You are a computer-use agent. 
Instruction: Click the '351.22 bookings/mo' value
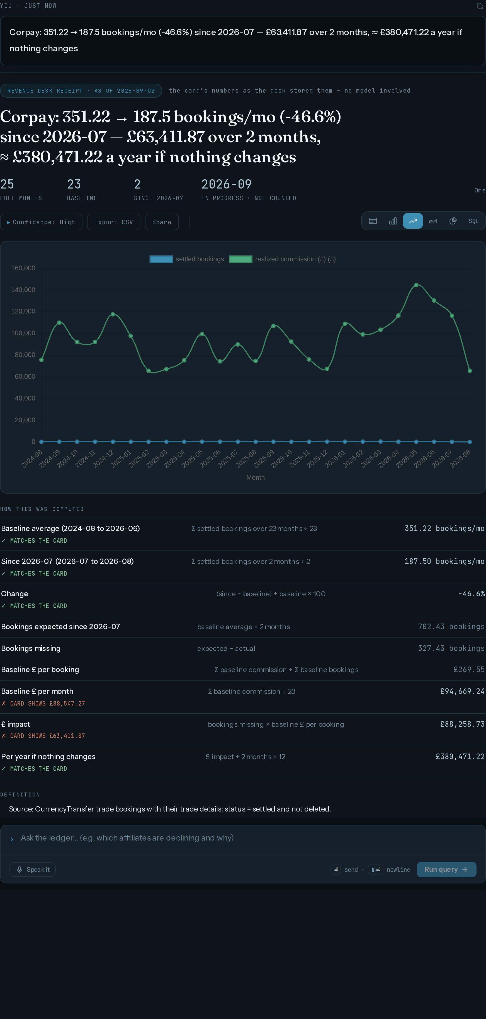444,528
